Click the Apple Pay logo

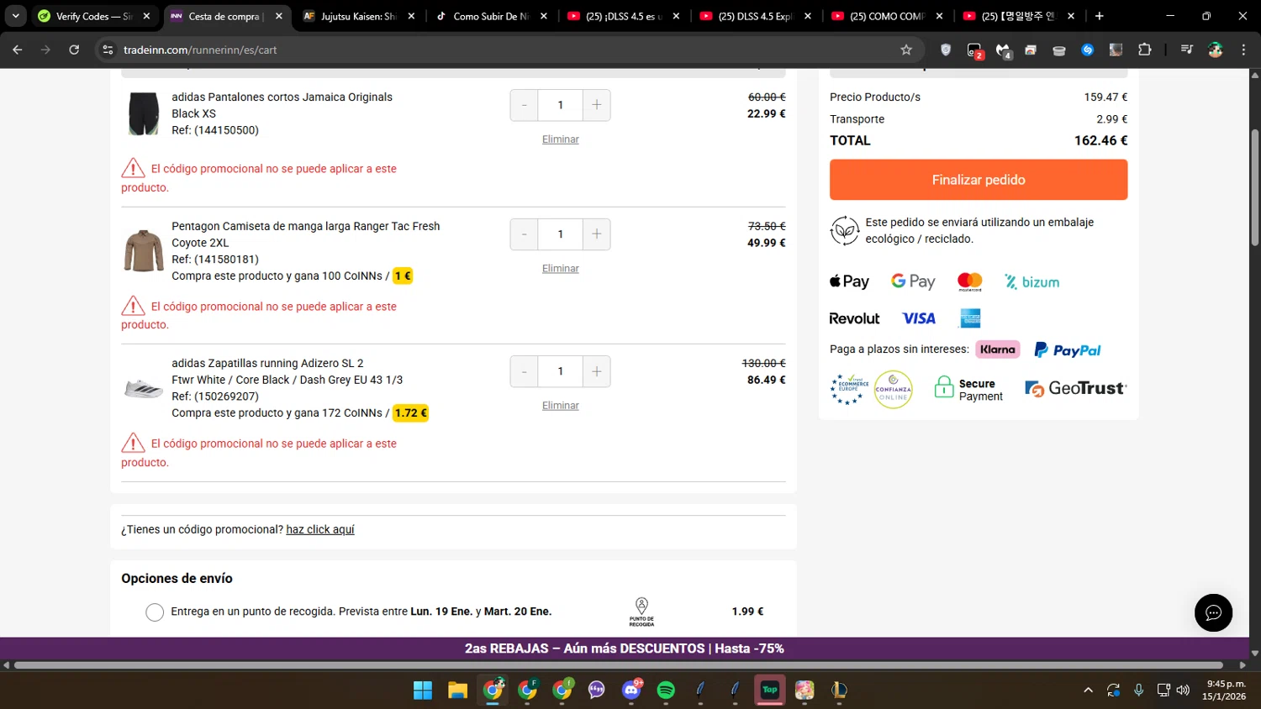(849, 281)
